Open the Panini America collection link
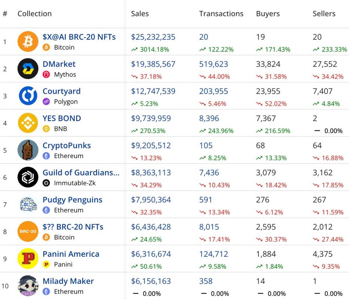Image resolution: width=349 pixels, height=299 pixels. [71, 254]
